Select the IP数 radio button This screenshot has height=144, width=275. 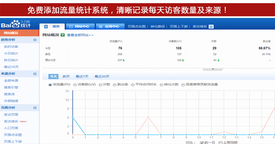click(100, 85)
